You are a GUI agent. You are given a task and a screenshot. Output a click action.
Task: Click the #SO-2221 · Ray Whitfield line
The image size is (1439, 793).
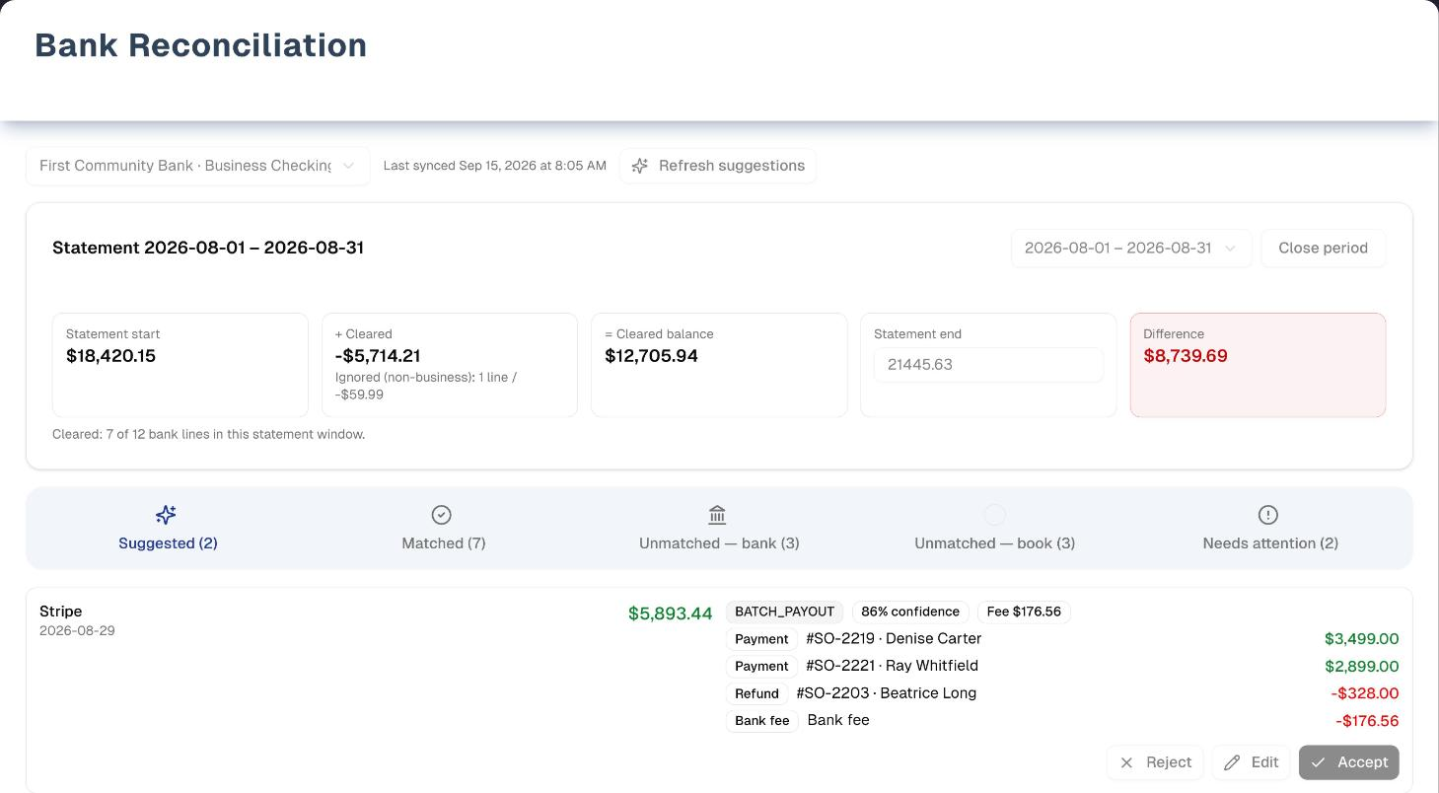[892, 666]
